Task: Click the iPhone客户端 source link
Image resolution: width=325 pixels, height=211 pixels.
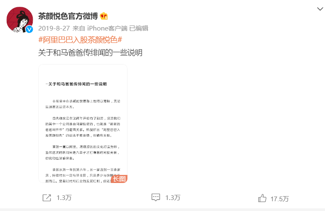Action: 107,28
